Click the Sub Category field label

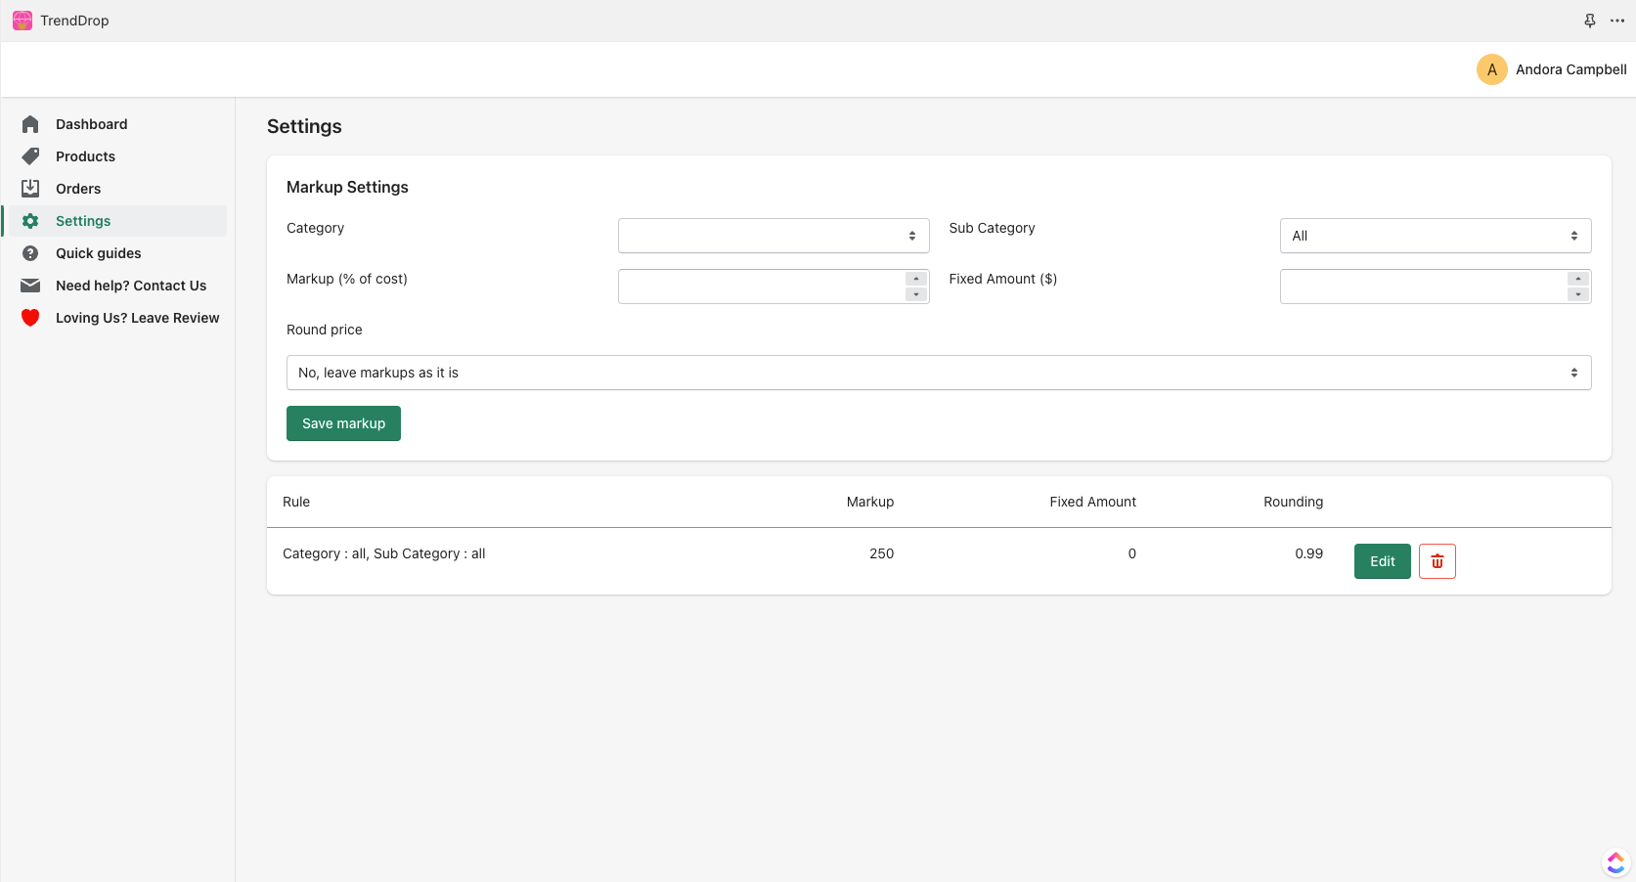(992, 228)
